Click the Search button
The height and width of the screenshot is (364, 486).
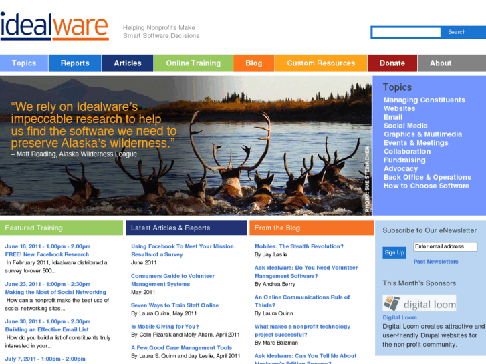click(457, 32)
